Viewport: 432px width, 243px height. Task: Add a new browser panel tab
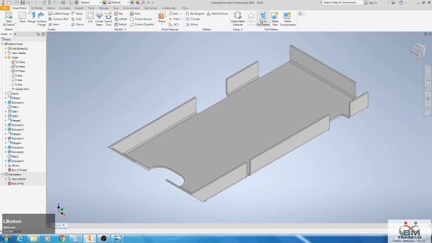click(15, 34)
